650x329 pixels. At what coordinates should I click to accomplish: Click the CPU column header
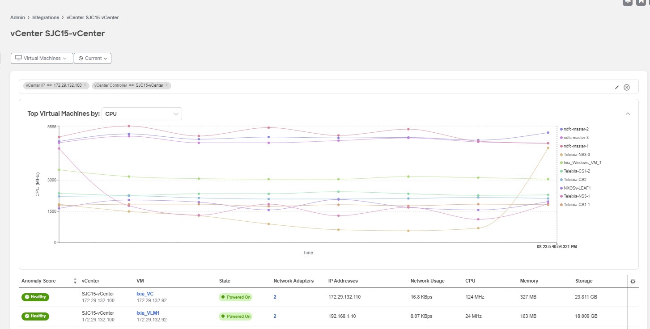(x=470, y=281)
